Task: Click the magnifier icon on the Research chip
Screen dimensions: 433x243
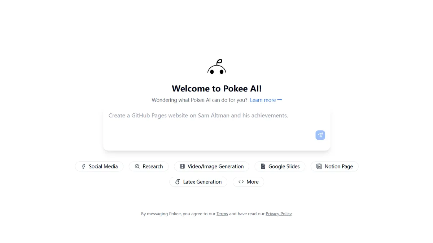Action: [x=137, y=166]
